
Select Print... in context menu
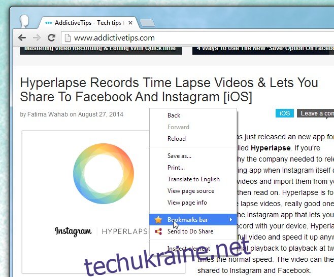pos(193,168)
